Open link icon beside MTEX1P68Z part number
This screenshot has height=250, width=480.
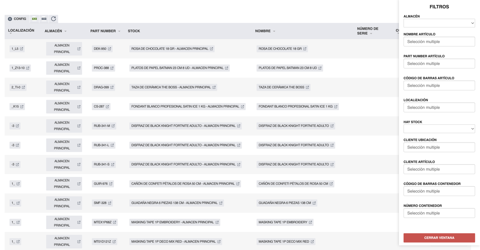click(x=115, y=222)
